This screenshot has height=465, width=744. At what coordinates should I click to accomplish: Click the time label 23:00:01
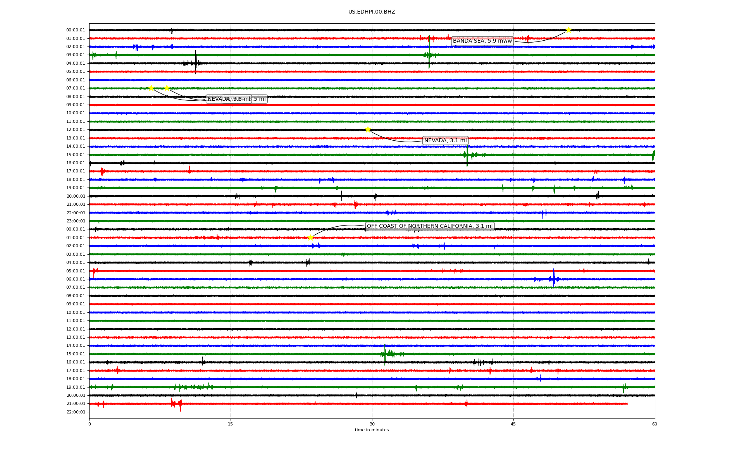[76, 221]
